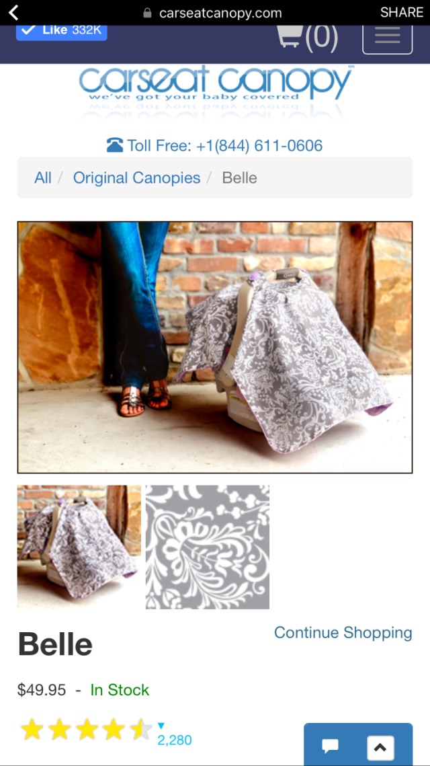
Task: Open the 2,280 reviews count
Action: click(x=175, y=740)
